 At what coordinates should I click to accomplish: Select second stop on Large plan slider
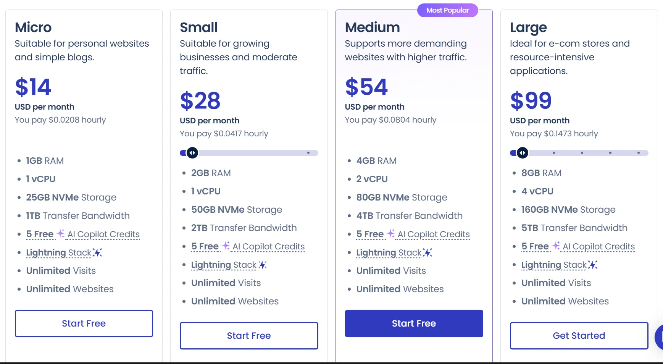[x=554, y=153]
